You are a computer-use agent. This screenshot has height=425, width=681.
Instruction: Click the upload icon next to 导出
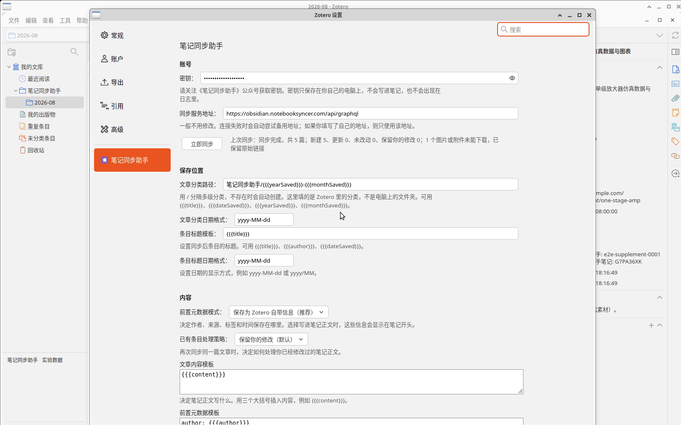click(x=104, y=82)
